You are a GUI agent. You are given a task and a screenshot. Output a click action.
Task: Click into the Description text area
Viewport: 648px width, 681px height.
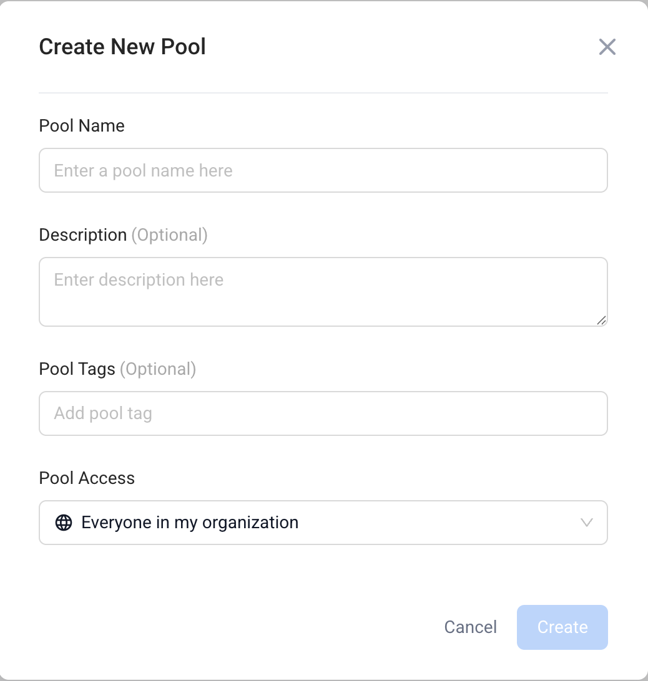[x=323, y=292]
